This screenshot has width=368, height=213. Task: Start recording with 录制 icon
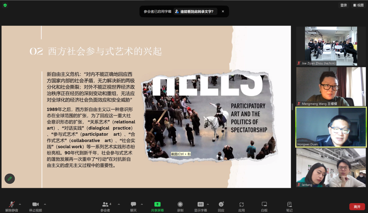(180, 207)
